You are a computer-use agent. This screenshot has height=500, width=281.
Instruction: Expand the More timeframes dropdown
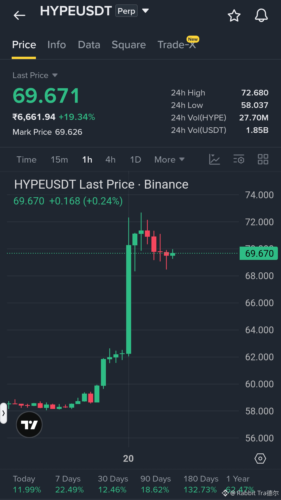[x=169, y=159]
